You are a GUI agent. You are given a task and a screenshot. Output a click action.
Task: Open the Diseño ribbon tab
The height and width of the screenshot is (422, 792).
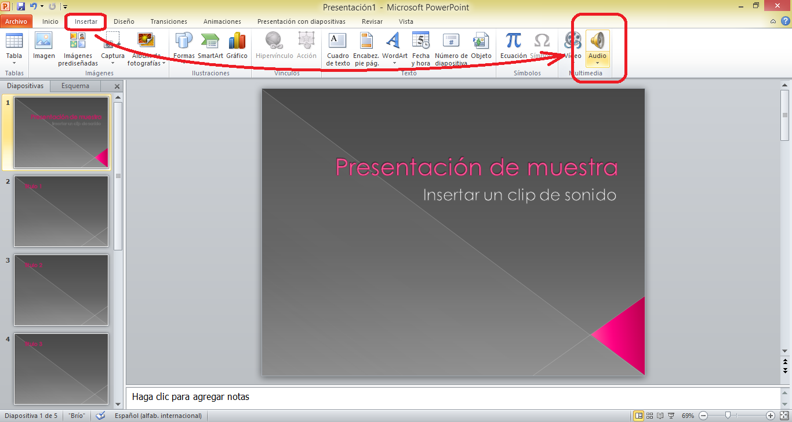(123, 21)
